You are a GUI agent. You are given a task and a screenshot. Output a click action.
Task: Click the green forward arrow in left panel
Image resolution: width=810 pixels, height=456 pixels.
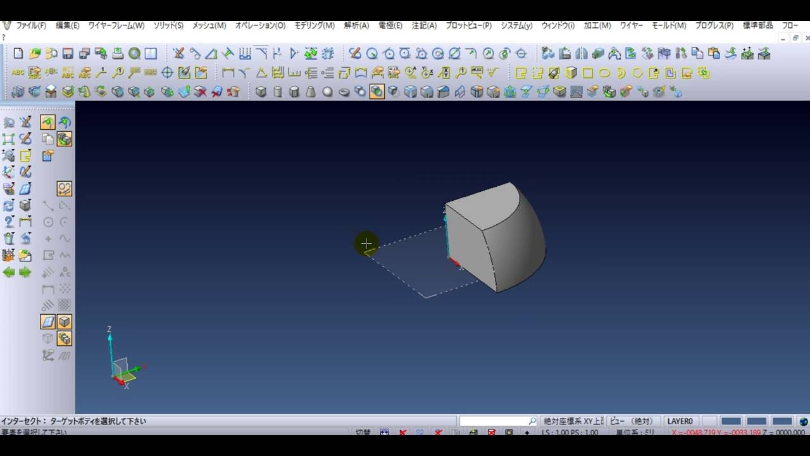25,272
